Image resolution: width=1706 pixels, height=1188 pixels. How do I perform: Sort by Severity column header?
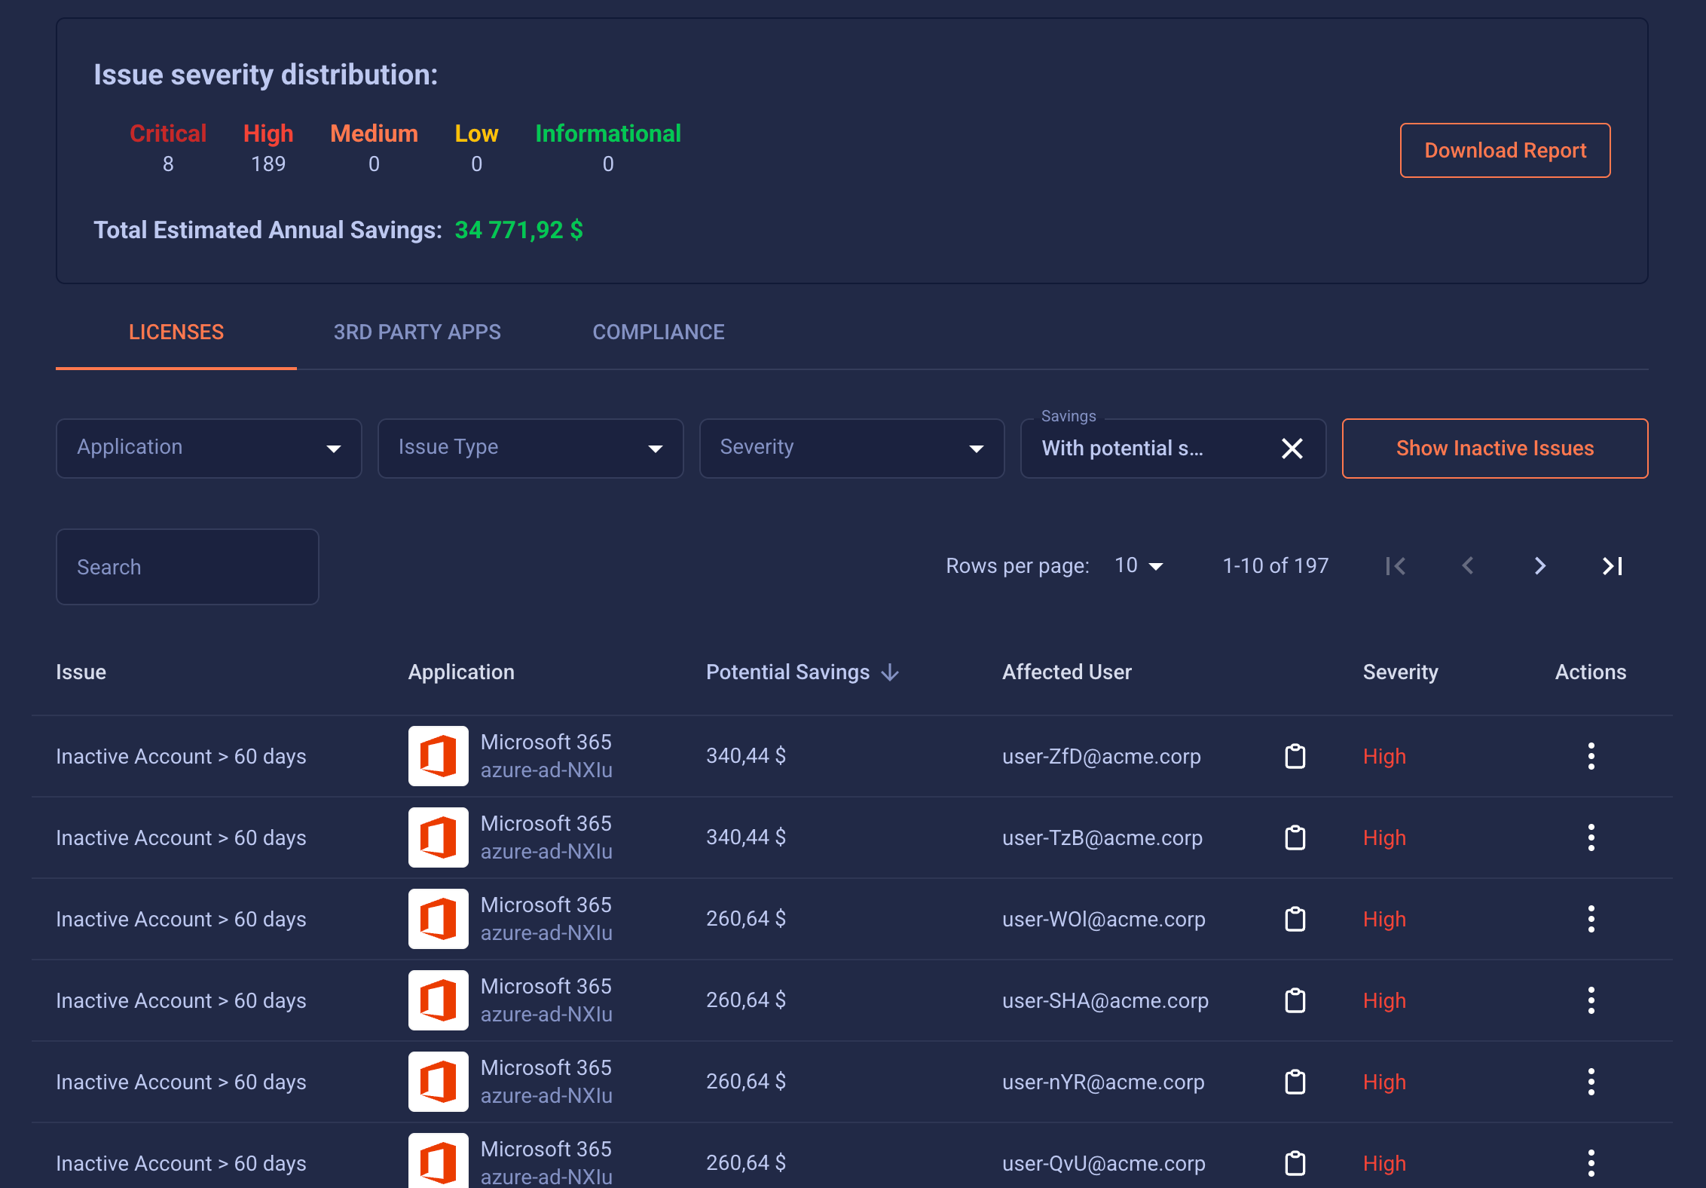coord(1400,672)
